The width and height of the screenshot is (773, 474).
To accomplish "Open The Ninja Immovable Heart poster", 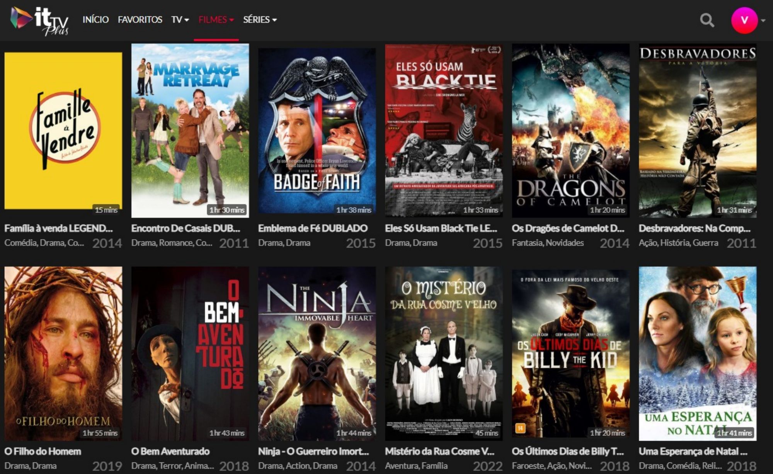I will point(317,353).
